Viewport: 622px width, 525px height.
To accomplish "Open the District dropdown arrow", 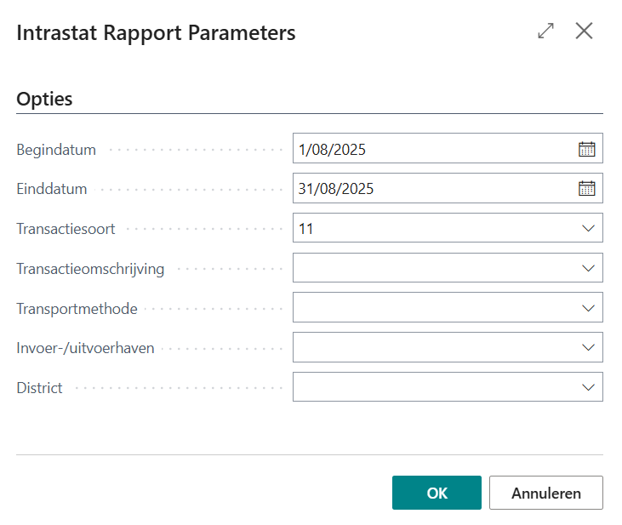I will 588,387.
